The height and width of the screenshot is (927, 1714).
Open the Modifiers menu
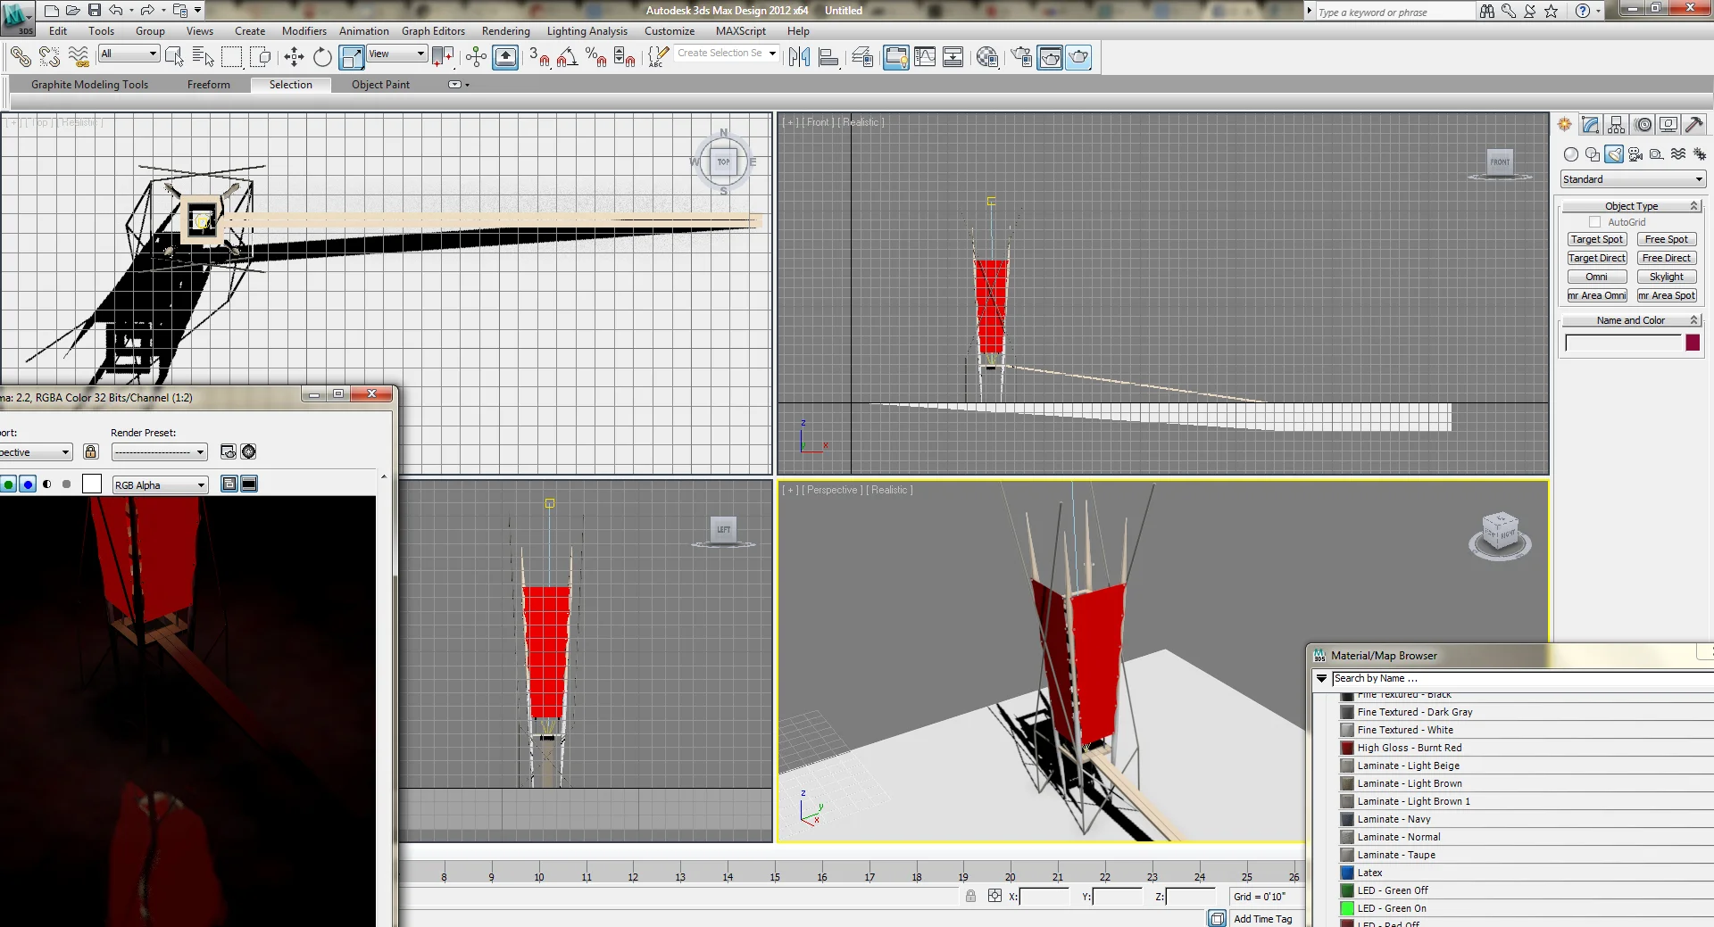304,31
